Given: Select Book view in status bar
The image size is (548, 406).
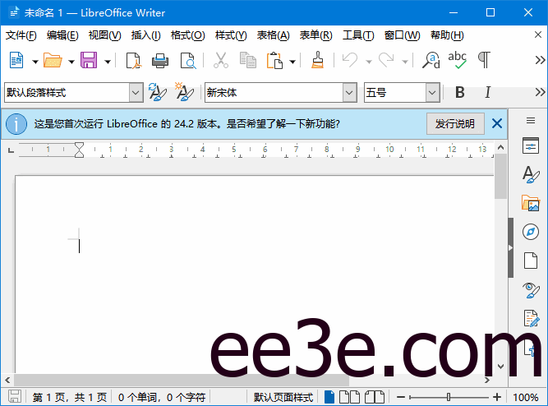Looking at the screenshot, I should pyautogui.click(x=375, y=397).
